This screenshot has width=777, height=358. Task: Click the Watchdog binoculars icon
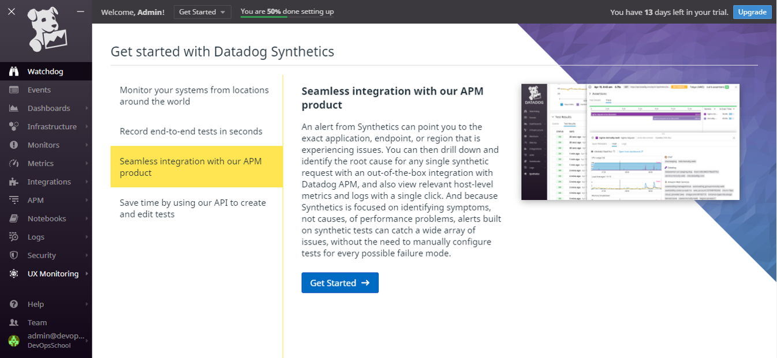[x=14, y=71]
